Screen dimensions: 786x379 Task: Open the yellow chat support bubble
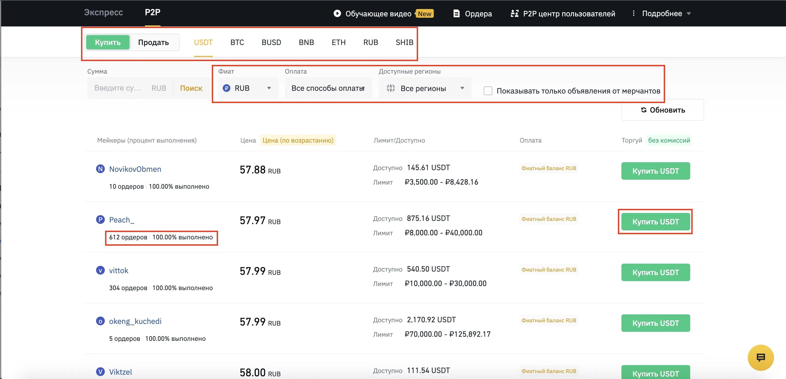point(761,357)
